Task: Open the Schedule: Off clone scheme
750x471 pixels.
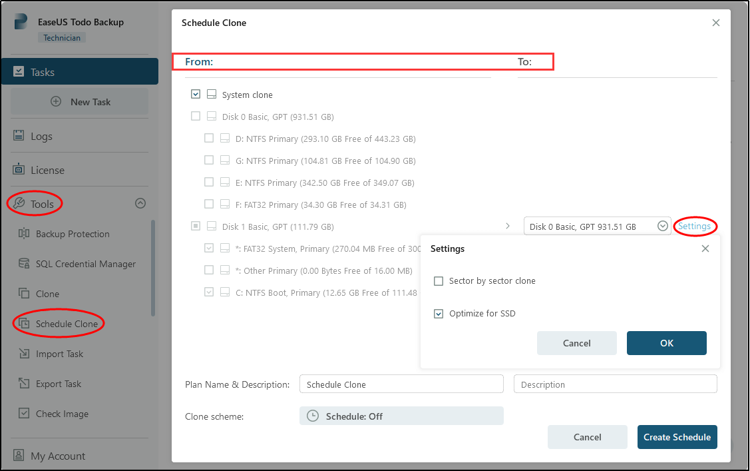Action: click(401, 416)
